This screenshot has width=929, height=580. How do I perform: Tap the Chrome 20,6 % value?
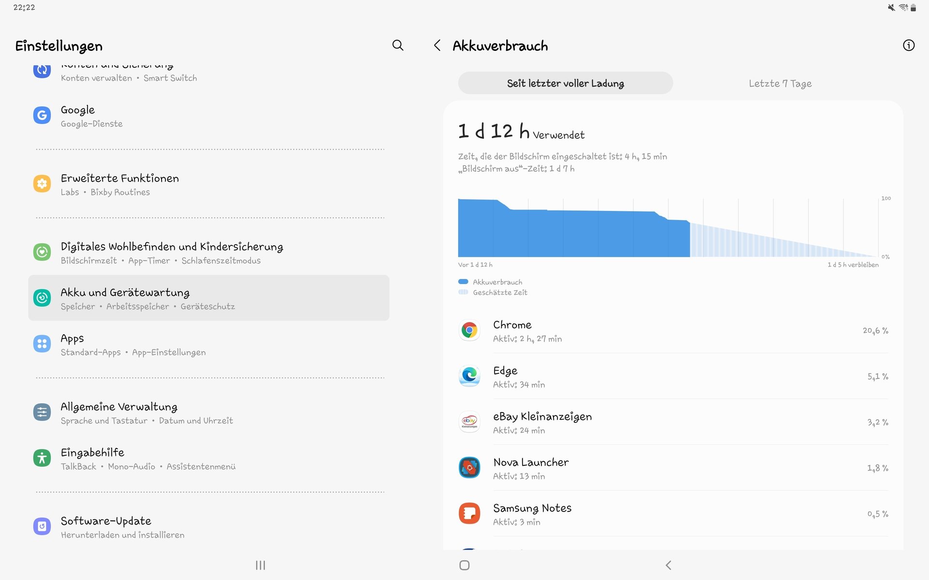(875, 330)
